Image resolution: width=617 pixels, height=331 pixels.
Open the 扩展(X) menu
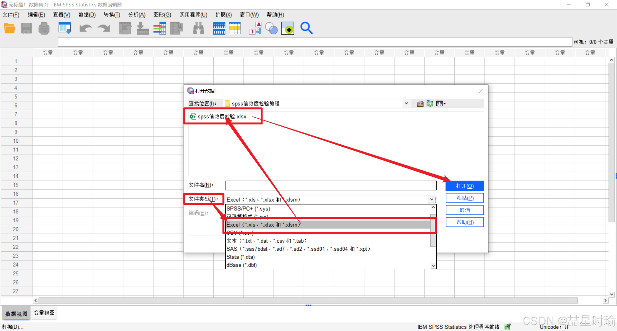coord(224,15)
